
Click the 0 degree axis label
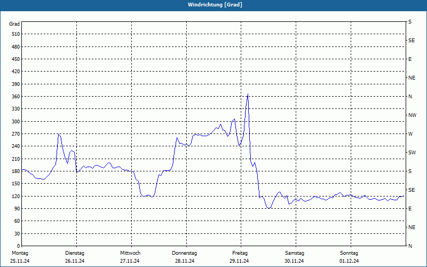(18, 246)
